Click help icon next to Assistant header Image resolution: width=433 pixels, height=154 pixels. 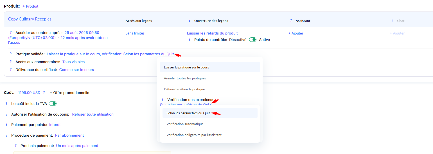[x=291, y=21]
